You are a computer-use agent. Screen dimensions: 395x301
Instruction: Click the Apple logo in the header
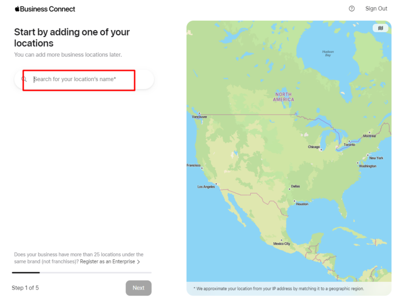(16, 8)
